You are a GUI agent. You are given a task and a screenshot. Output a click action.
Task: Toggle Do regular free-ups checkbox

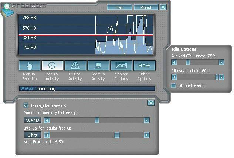26,105
